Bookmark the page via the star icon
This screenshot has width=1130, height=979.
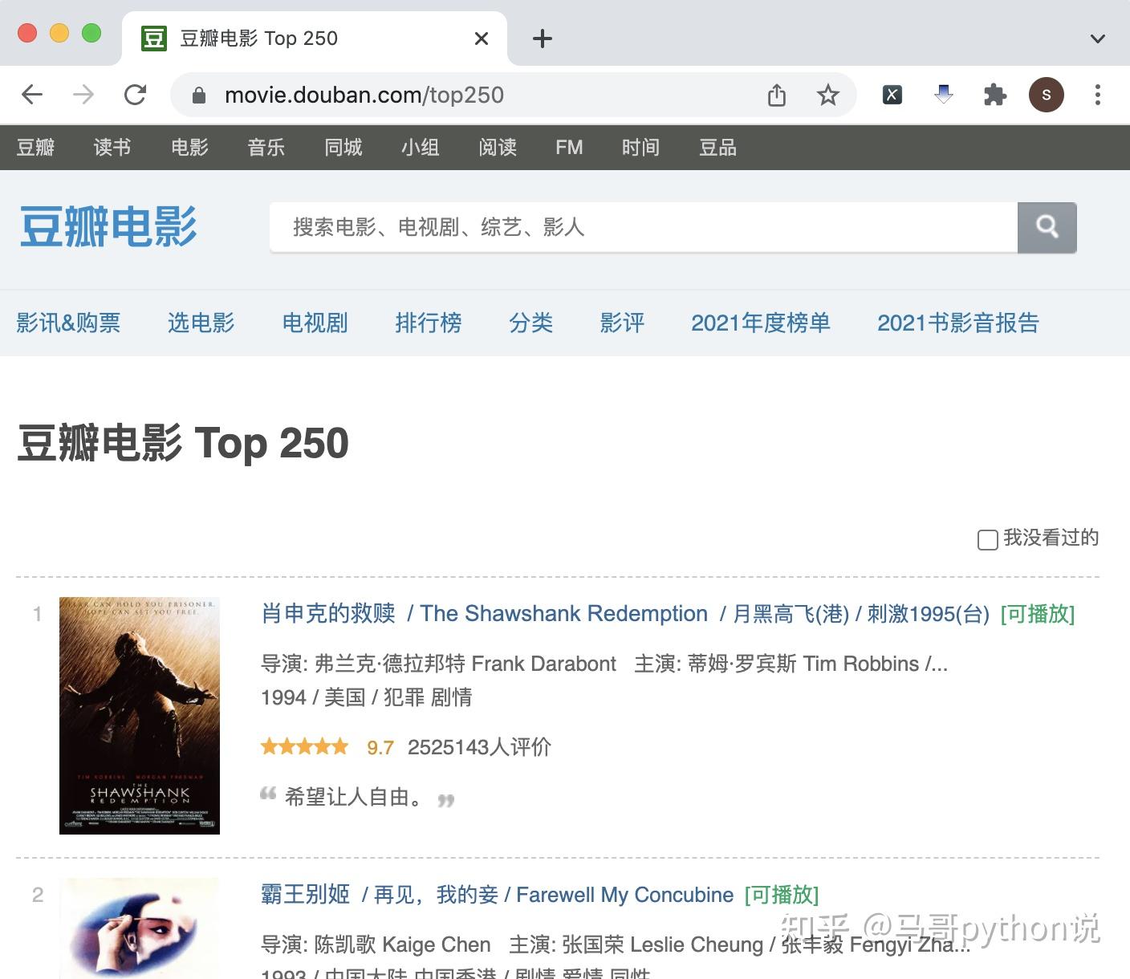[x=828, y=95]
